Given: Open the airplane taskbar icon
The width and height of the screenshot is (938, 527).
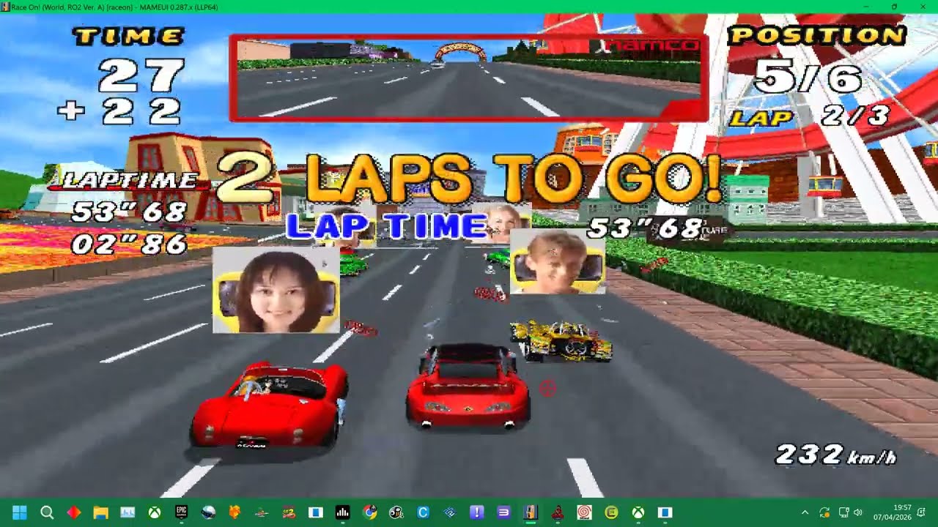Looking at the screenshot, I should 262,512.
